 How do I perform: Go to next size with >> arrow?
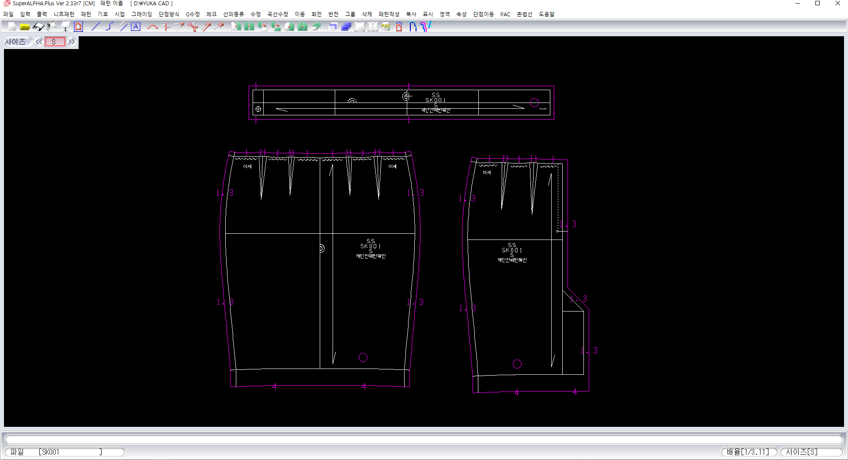coord(72,42)
